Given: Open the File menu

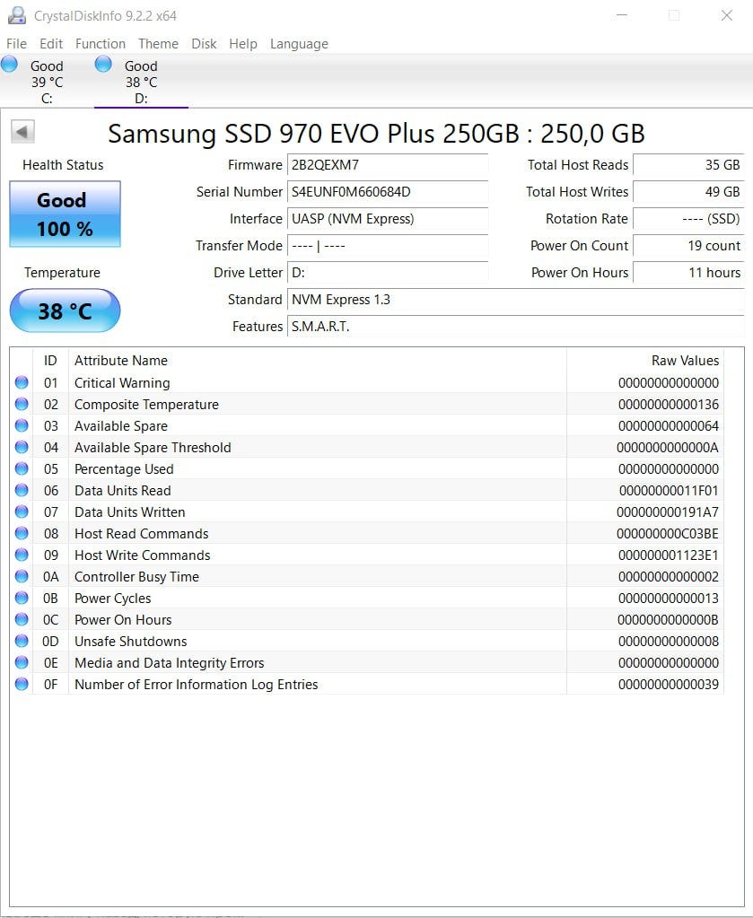Looking at the screenshot, I should 16,44.
